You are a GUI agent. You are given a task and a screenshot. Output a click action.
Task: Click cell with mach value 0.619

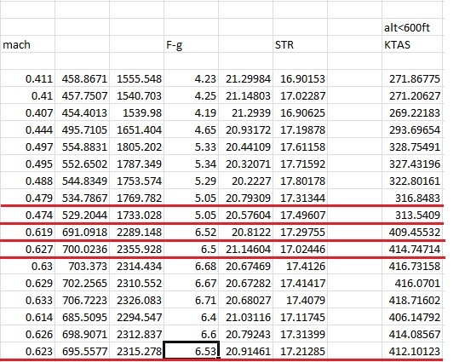(x=27, y=232)
